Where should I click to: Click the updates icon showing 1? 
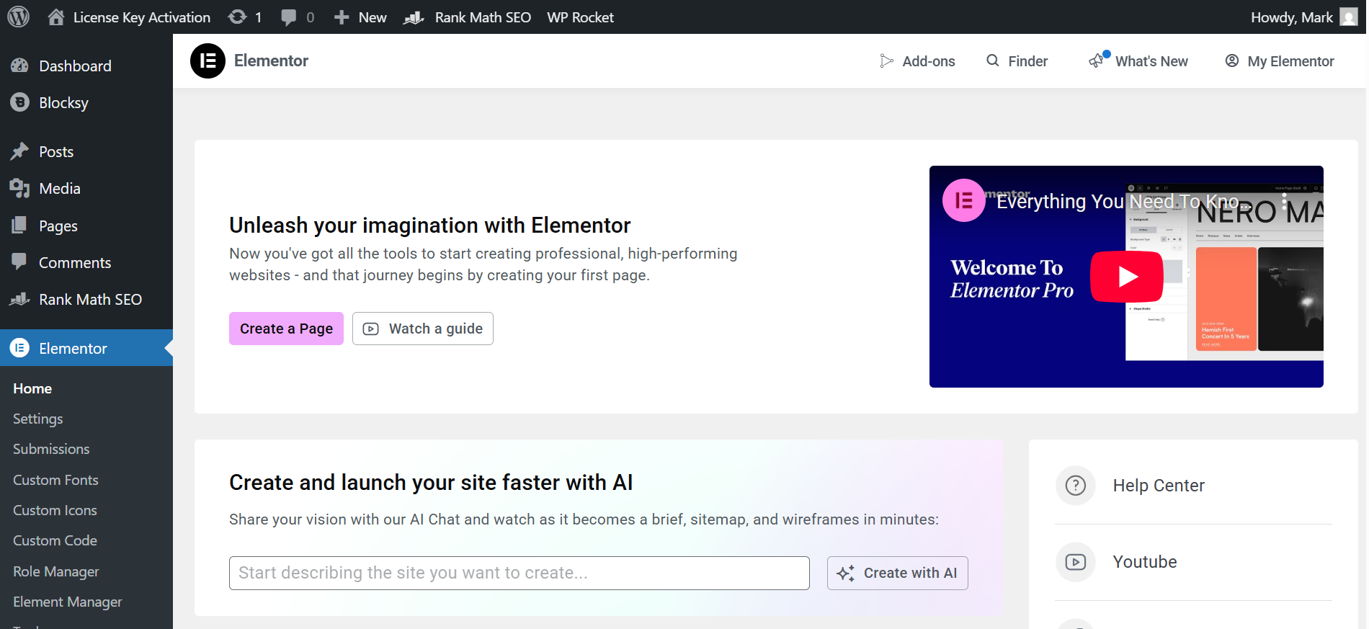pos(237,17)
